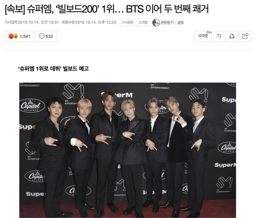Click the 본문듣기 speaker icon
256x218 pixels.
pyautogui.click(x=156, y=22)
